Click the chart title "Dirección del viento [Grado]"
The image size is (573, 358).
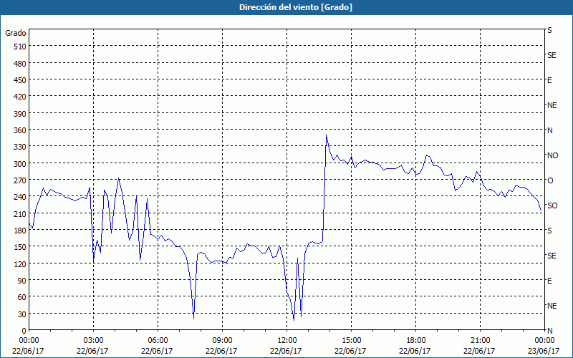296,7
